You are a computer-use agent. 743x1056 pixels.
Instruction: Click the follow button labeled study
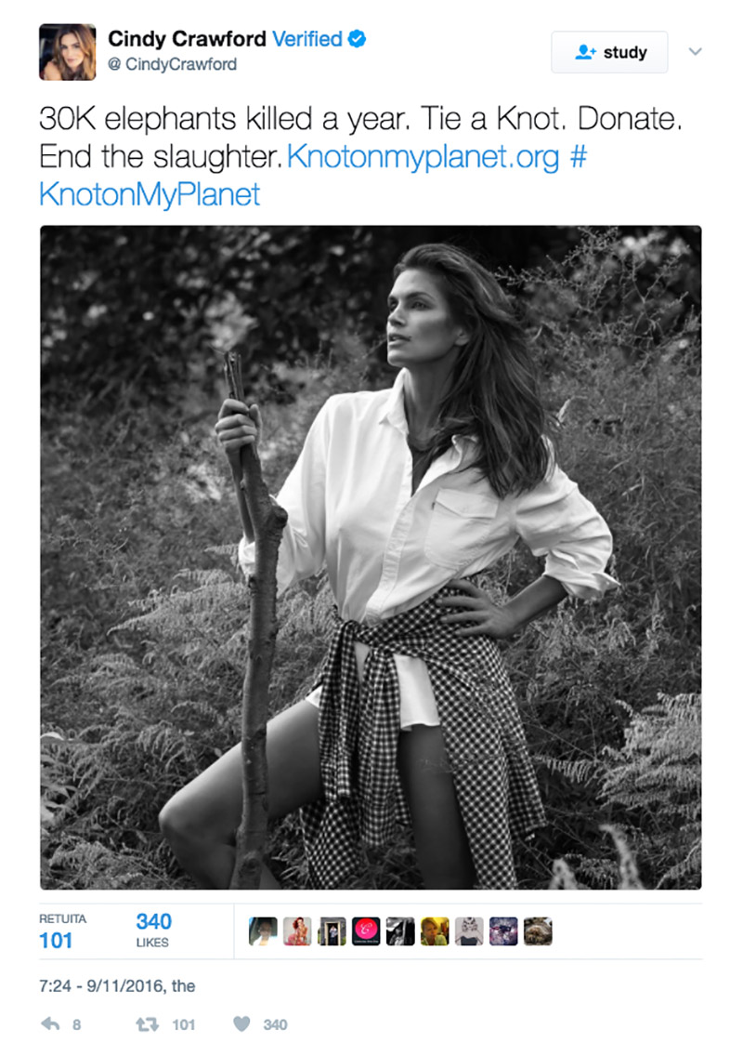pyautogui.click(x=609, y=52)
